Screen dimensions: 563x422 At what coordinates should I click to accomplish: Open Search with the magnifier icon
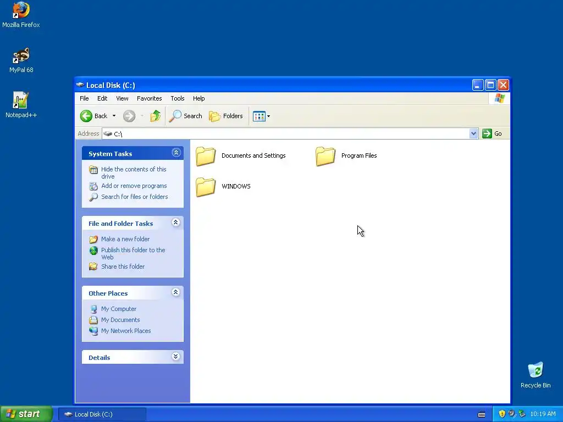pos(186,116)
